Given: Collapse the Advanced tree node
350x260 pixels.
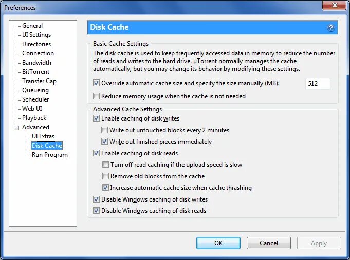Looking at the screenshot, I should click(16, 128).
